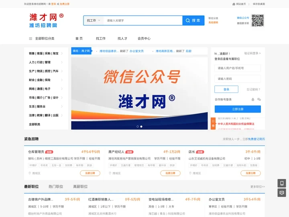289x217 pixels.
Task: Click the magnifier search icon
Action: point(187,20)
